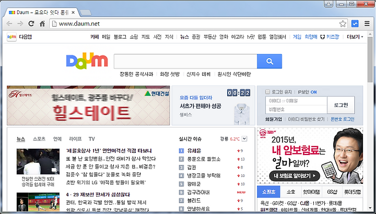Open the 카페 menu item

click(x=95, y=37)
